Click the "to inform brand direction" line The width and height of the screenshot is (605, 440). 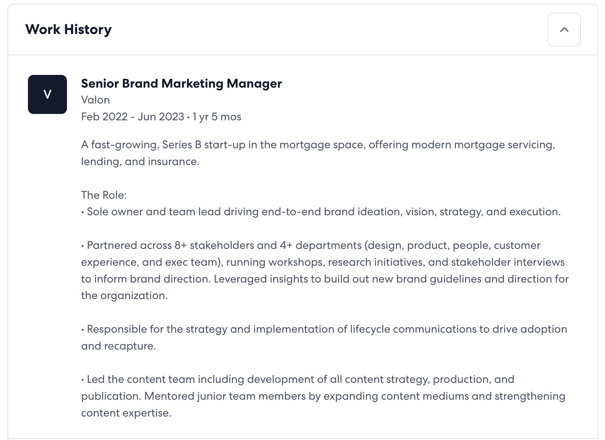pos(325,279)
